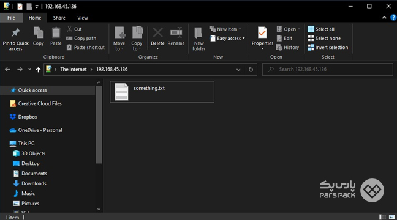The width and height of the screenshot is (397, 220).
Task: Click The Internet breadcrumb
Action: tap(74, 70)
